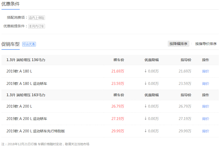Click the red price 29.99万
Viewport: 222px width, 148px height.
(118, 131)
